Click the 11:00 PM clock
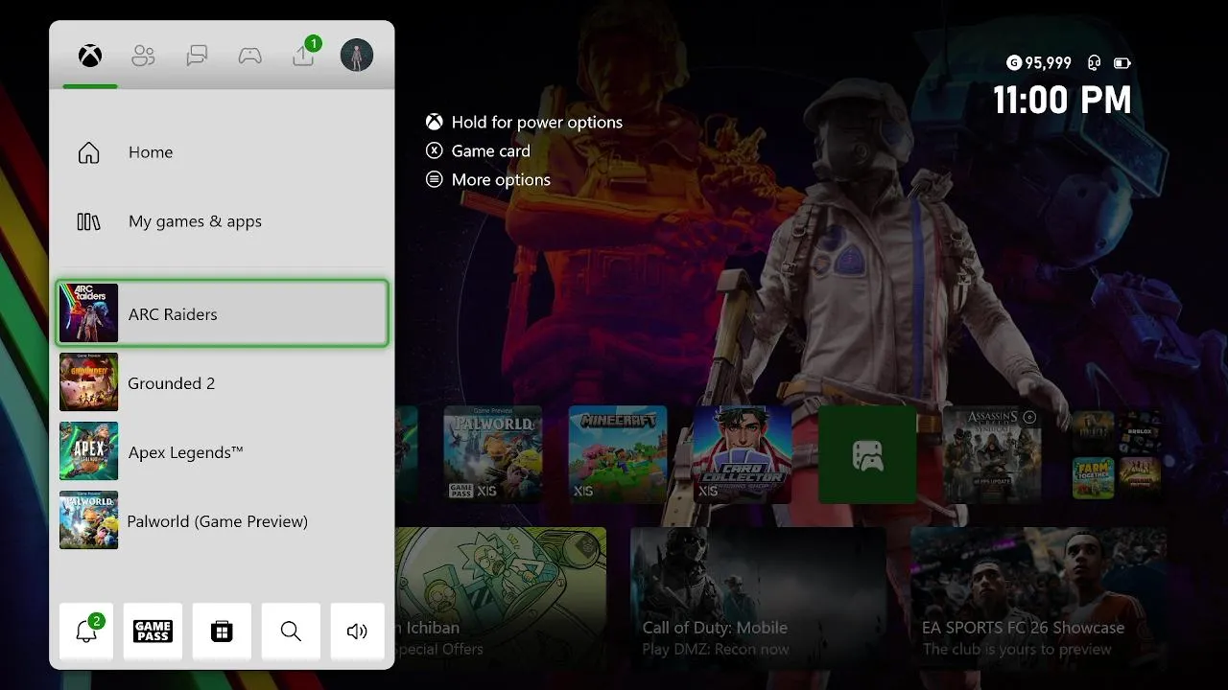 [1062, 100]
